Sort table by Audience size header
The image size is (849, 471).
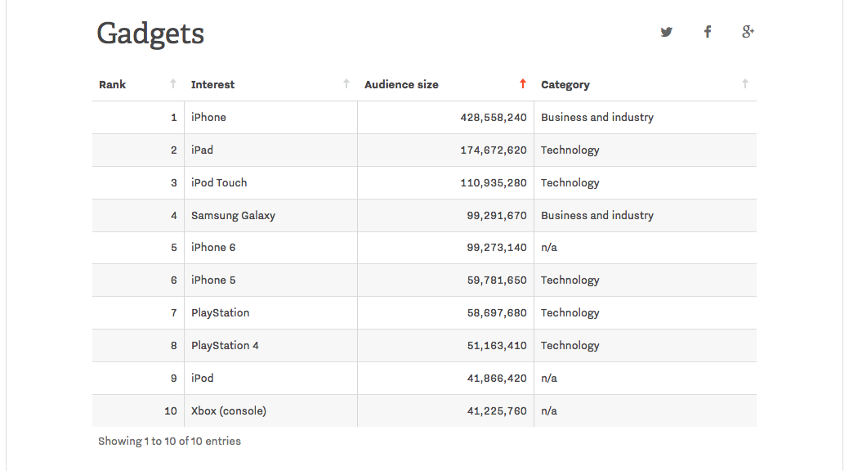point(401,85)
